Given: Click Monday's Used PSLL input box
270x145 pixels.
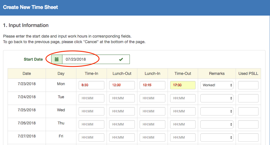Looking at the screenshot, I should click(x=248, y=85).
